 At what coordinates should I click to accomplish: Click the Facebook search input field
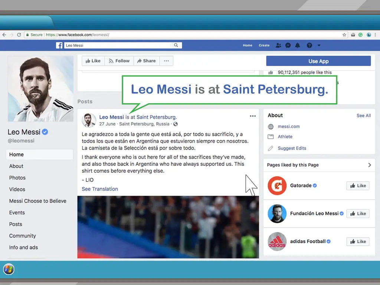point(119,45)
